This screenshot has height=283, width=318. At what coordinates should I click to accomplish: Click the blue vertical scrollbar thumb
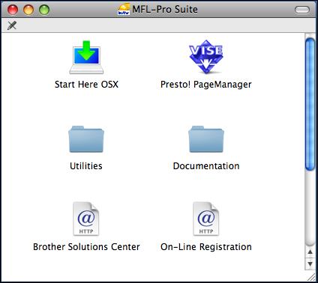tap(310, 104)
